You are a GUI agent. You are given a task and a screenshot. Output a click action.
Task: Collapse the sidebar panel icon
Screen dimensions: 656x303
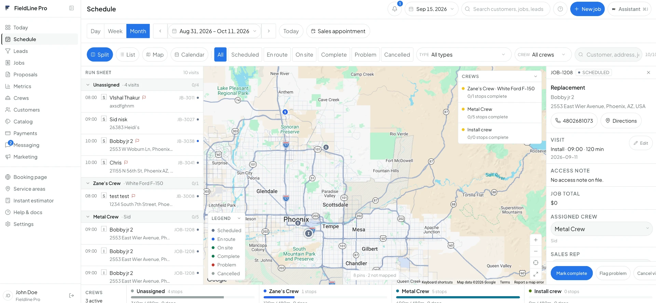71,8
